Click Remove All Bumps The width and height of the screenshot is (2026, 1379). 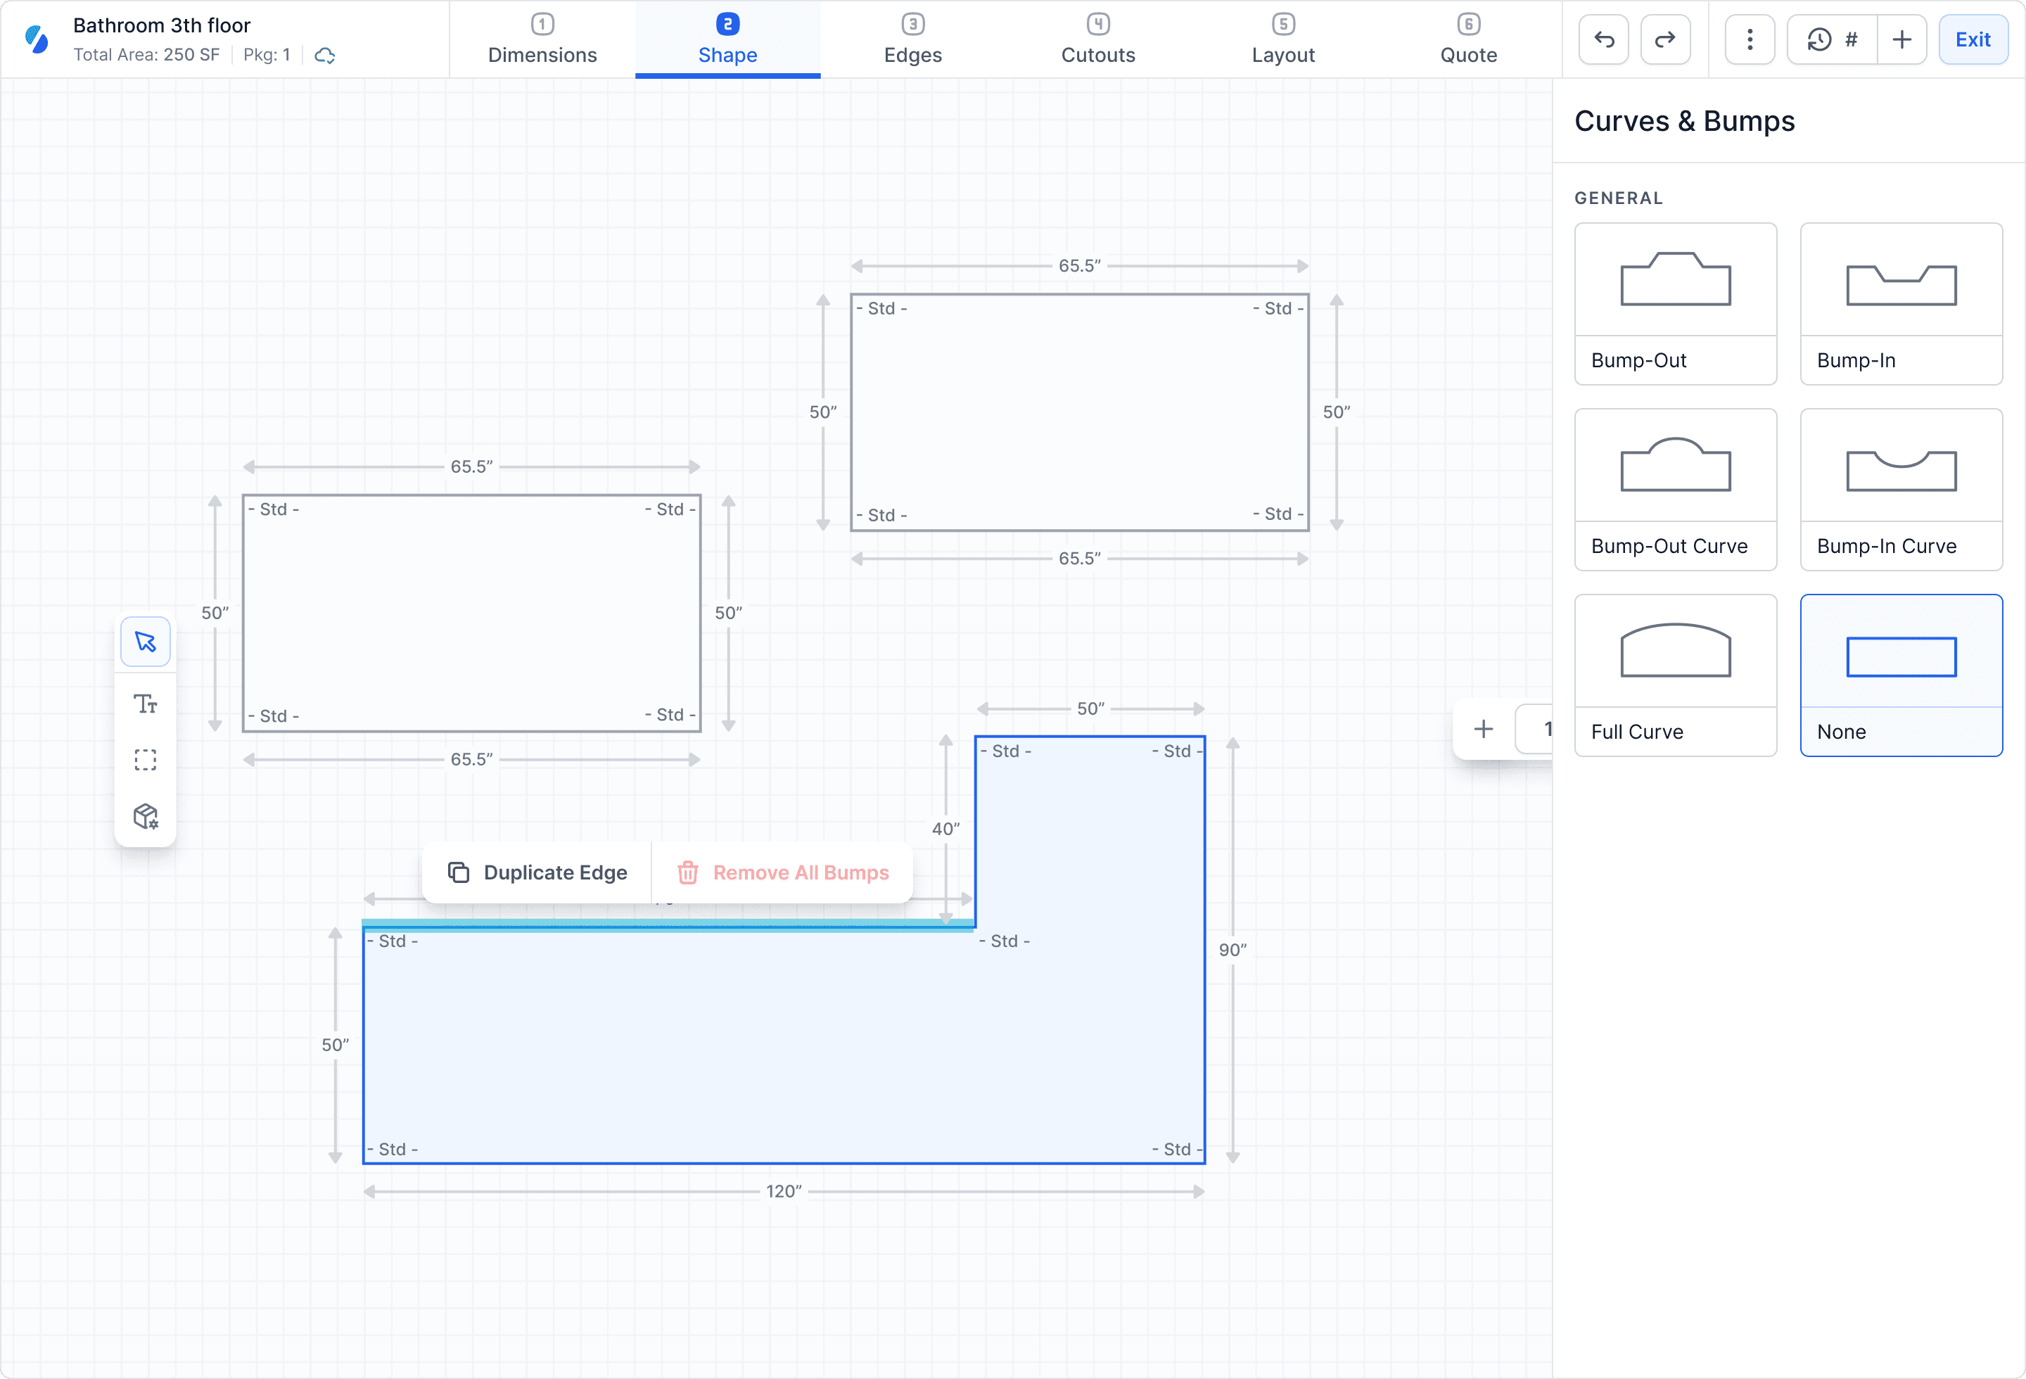point(783,872)
